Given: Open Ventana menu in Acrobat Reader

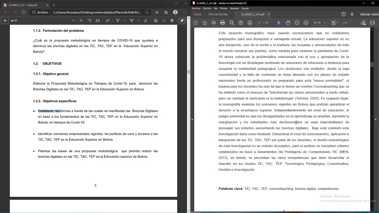Looking at the screenshot, I should (235, 8).
